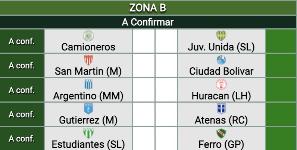This screenshot has width=297, height=150.
Task: Click the San Martin (M) crest icon
Action: click(88, 60)
